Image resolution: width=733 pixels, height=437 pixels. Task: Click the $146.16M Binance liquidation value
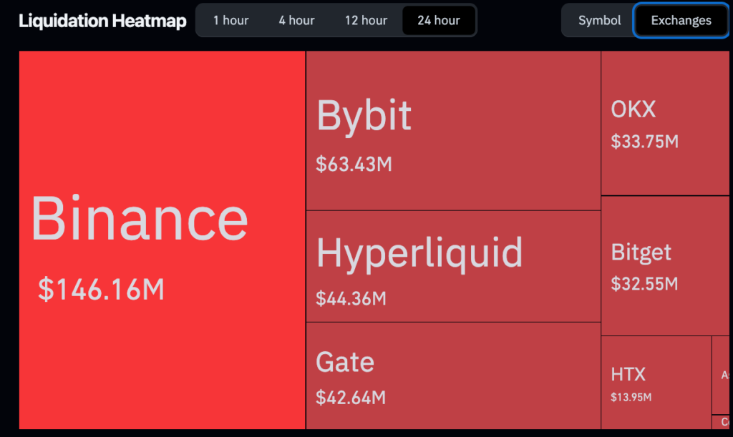point(101,290)
